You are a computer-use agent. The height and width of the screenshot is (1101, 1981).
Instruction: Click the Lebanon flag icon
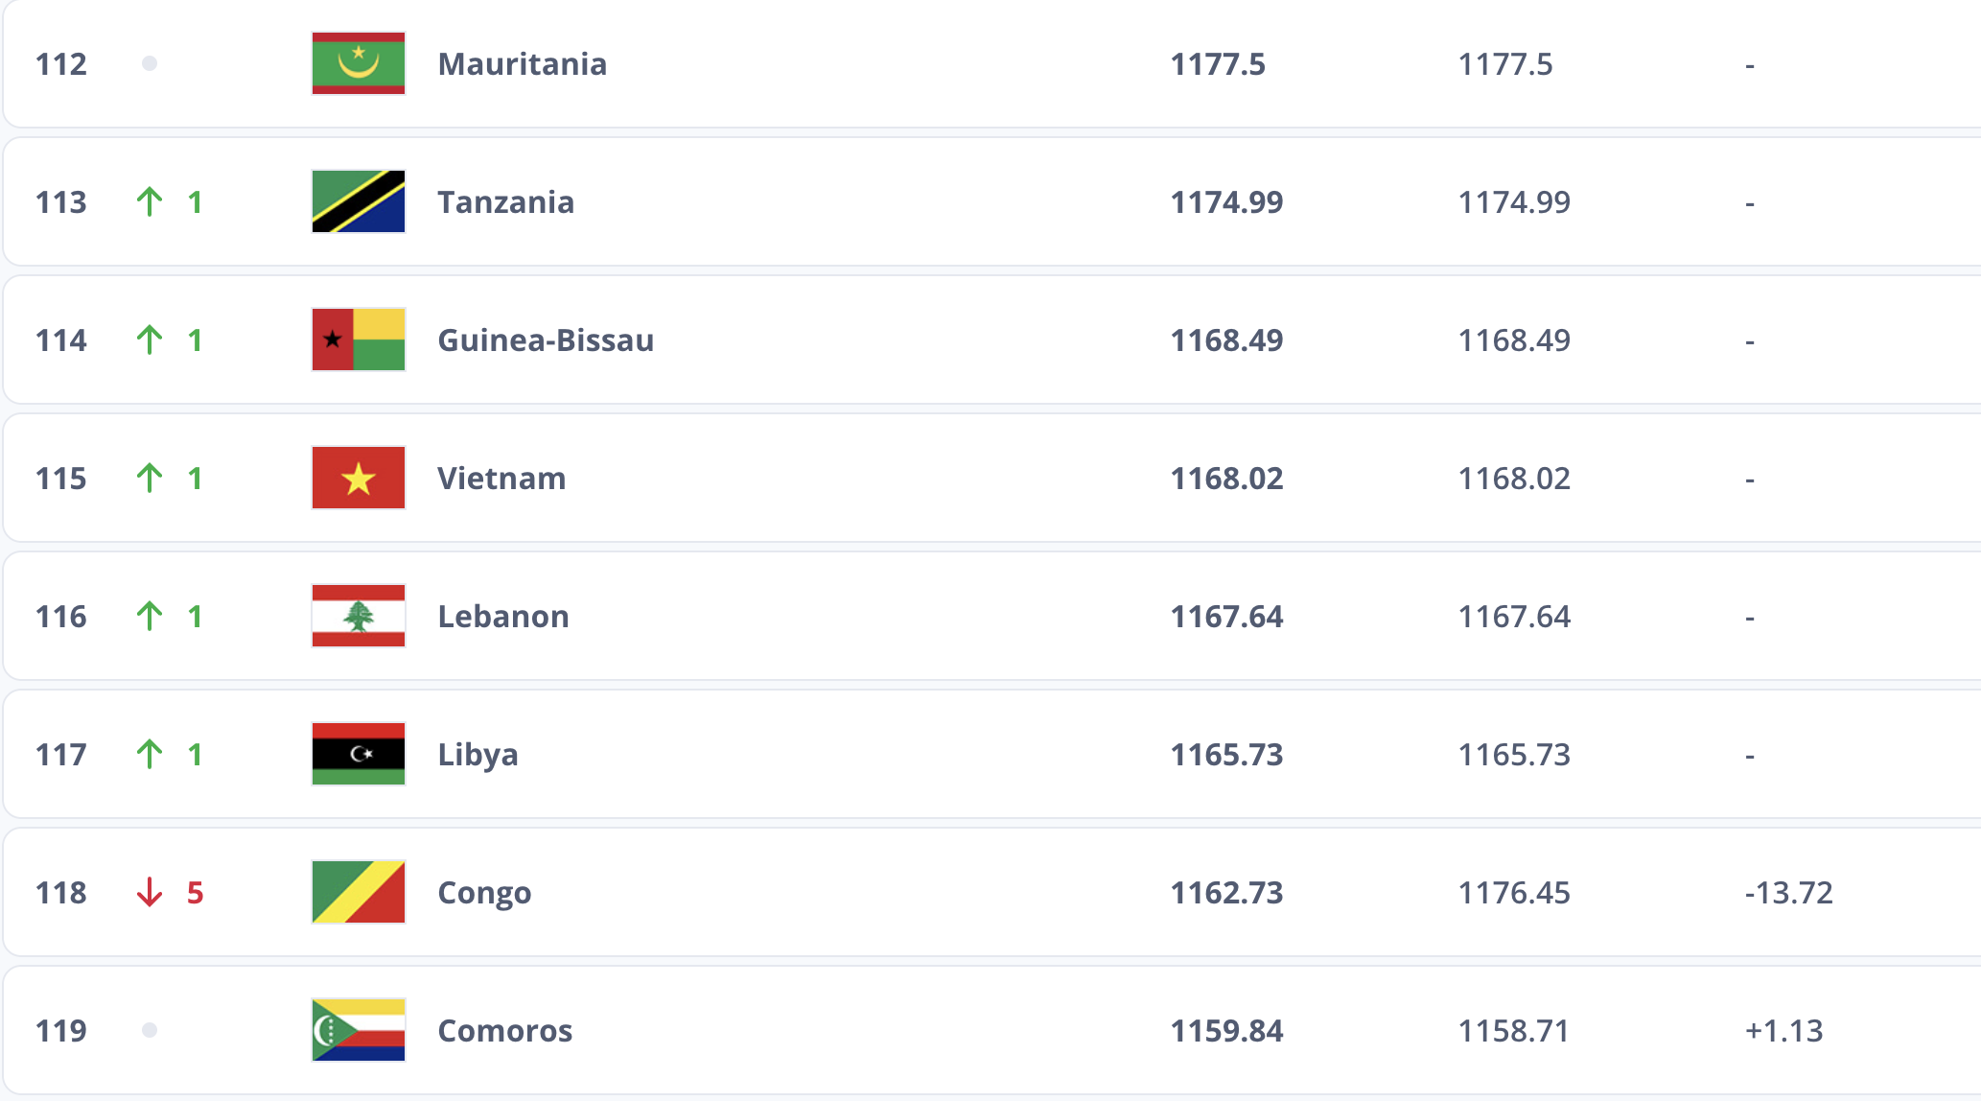[359, 616]
